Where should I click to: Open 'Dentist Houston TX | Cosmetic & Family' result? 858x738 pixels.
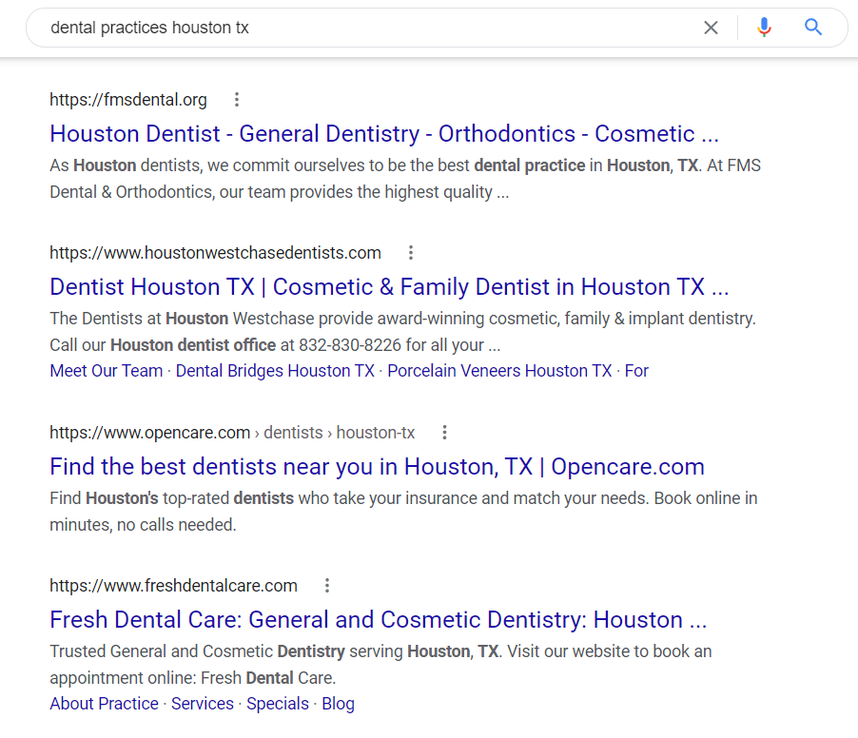389,287
